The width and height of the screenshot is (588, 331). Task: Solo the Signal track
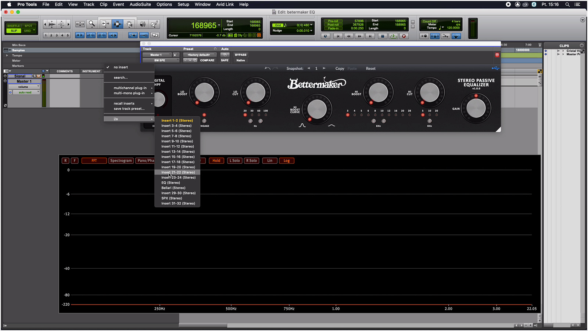click(x=35, y=76)
